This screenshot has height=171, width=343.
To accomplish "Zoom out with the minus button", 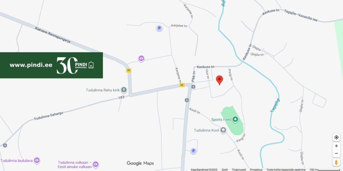I will coord(336,153).
